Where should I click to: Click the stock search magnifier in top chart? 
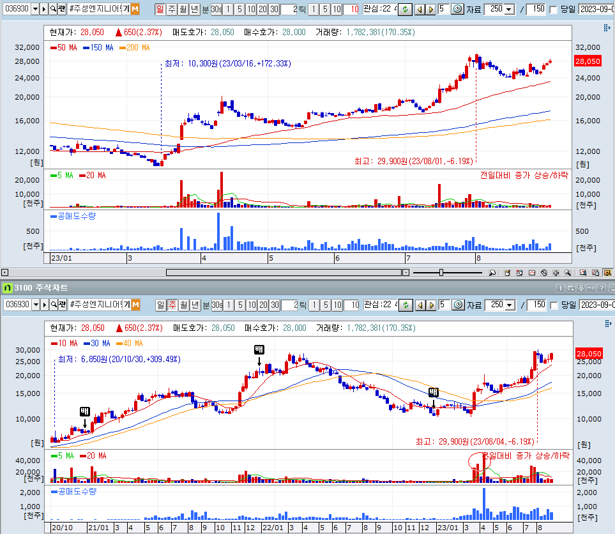click(53, 9)
